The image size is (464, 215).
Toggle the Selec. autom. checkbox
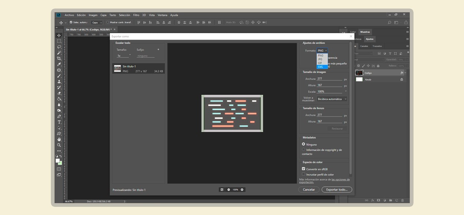point(71,22)
